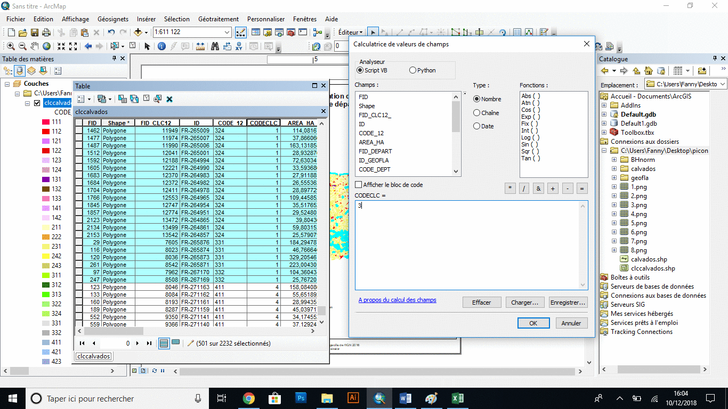Switch table of contents to List By Source

coord(20,71)
